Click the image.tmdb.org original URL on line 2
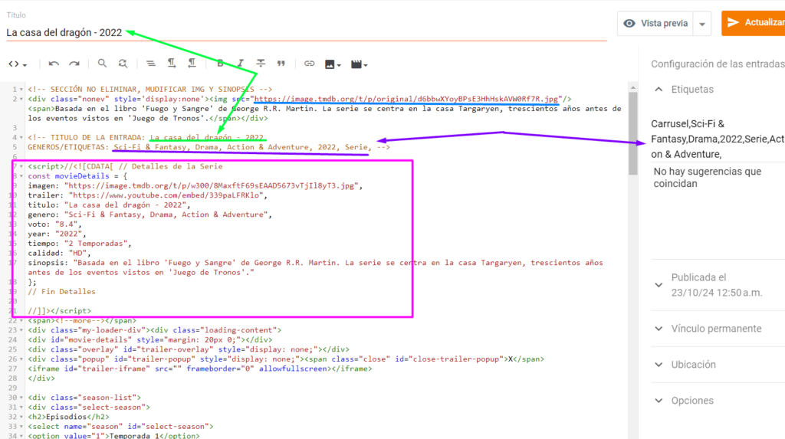The width and height of the screenshot is (785, 439). click(406, 99)
